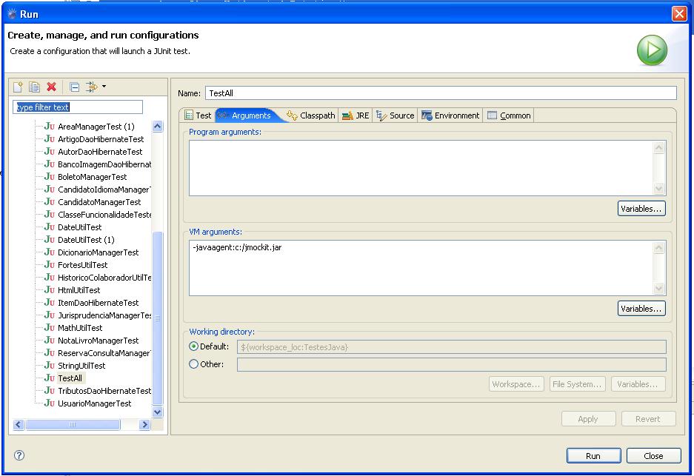The image size is (694, 476).
Task: Select CandidatoIdiomaManager configuration
Action: (104, 190)
